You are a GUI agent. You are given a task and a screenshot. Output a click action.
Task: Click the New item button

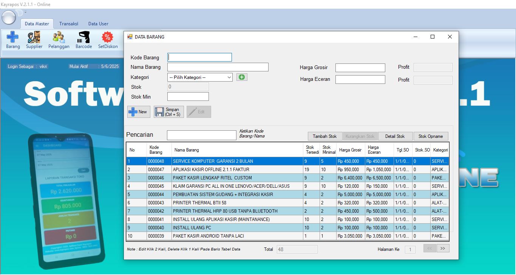(x=139, y=112)
